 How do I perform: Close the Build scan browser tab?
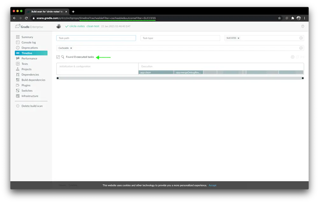[x=66, y=11]
